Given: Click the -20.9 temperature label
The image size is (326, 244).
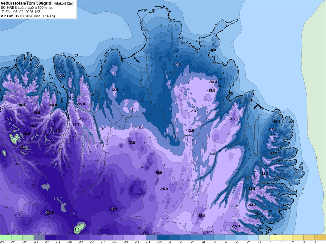Looking at the screenshot, I should click(x=50, y=213).
